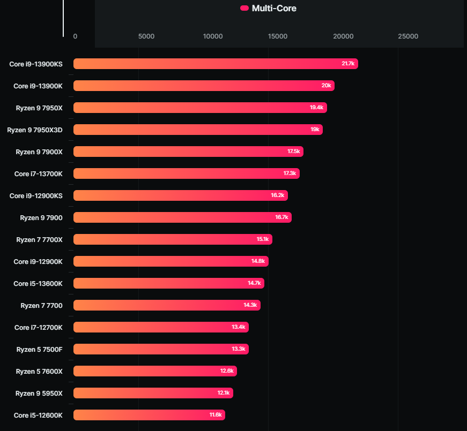The width and height of the screenshot is (467, 431).
Task: Select the Ryzen 5 7500F label
Action: (39, 350)
